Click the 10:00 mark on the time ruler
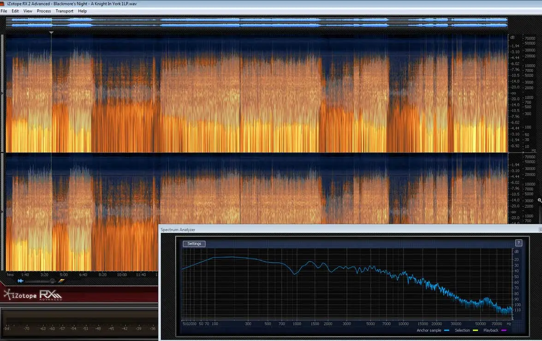Screen dimensions: 542x341 pos(122,275)
